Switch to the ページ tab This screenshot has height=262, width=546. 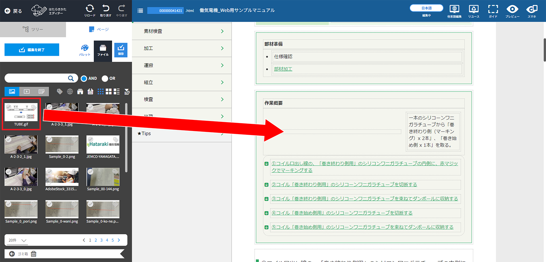point(99,29)
